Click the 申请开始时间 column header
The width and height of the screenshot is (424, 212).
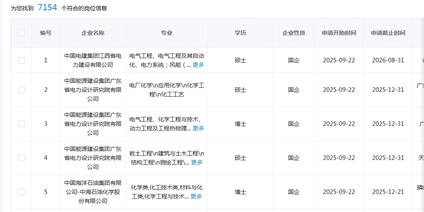pyautogui.click(x=339, y=33)
